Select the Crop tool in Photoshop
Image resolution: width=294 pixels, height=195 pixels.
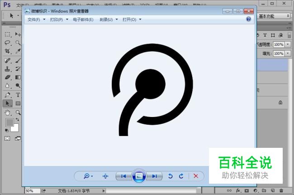(x=7, y=51)
